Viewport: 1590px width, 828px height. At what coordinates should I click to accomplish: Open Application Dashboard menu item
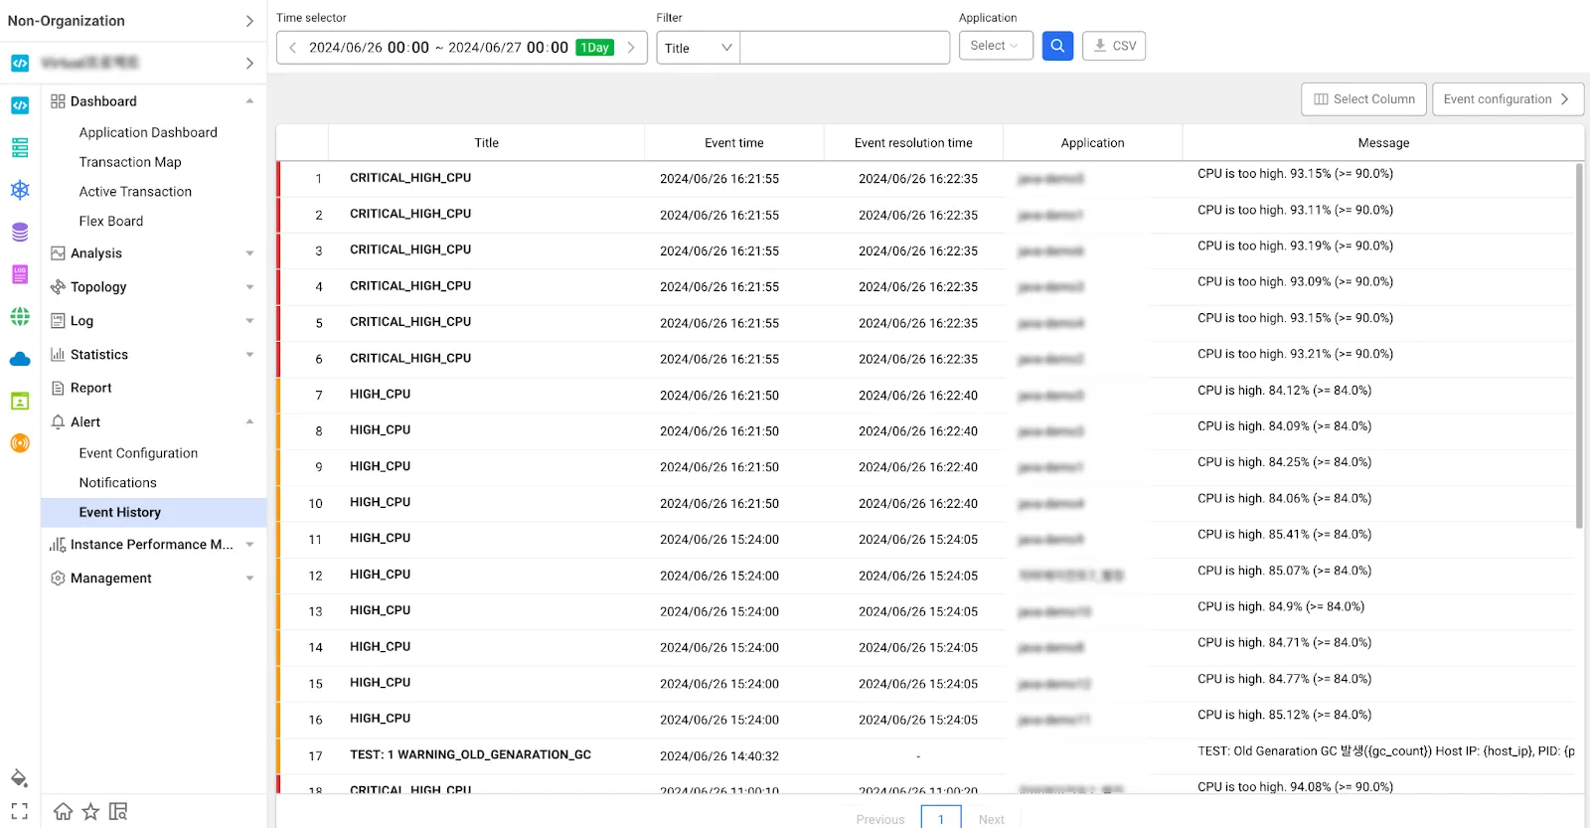click(148, 132)
